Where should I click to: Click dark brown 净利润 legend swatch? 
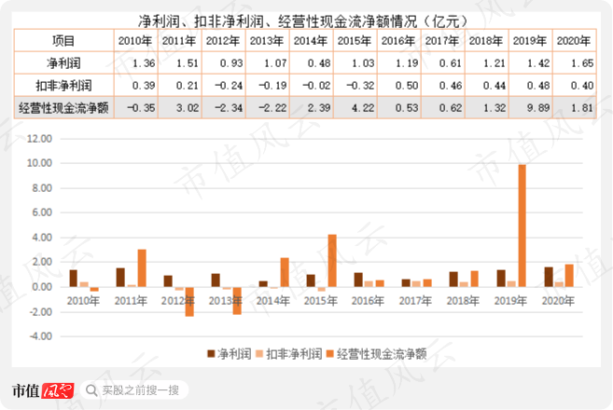211,354
